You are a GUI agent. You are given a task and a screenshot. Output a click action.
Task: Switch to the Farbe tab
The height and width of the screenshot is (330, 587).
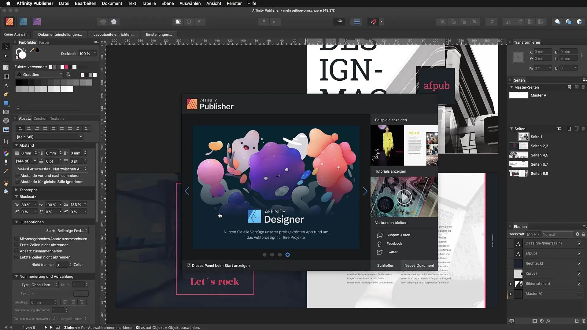(x=44, y=42)
